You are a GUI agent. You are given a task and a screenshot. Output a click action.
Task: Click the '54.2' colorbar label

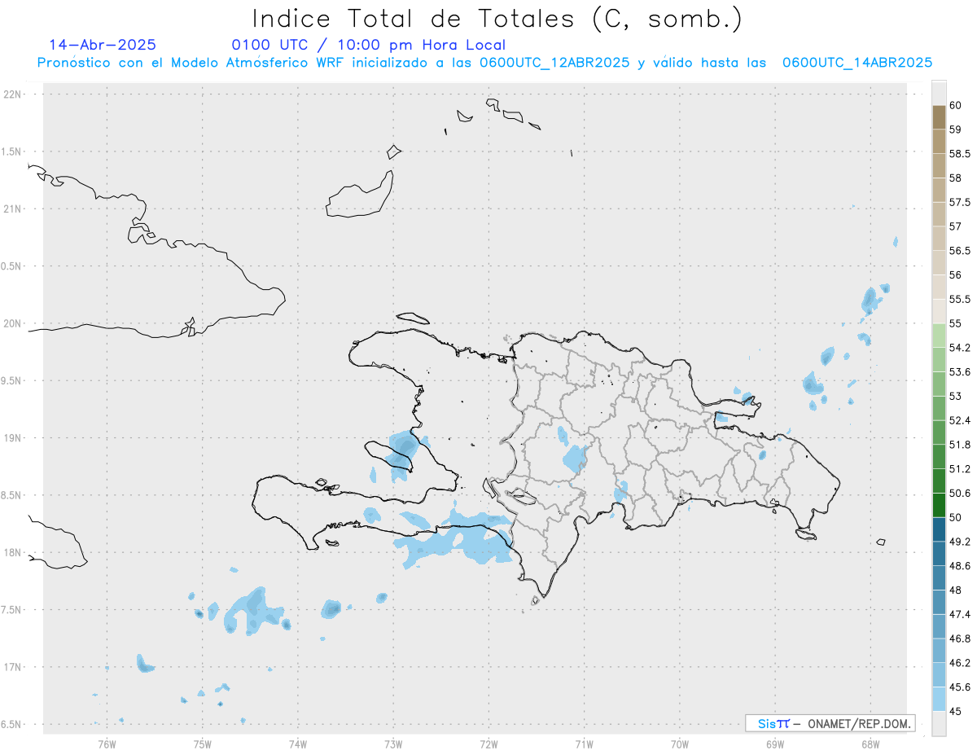tap(960, 348)
